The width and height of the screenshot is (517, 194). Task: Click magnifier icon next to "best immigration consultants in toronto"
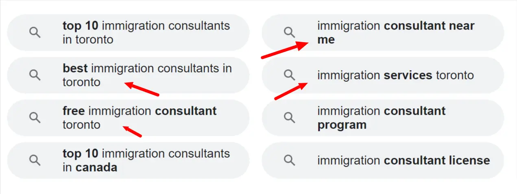35,75
